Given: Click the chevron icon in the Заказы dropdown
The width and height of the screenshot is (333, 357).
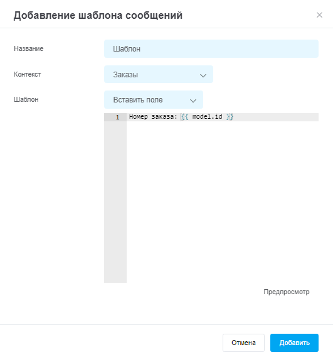Looking at the screenshot, I should [x=203, y=75].
